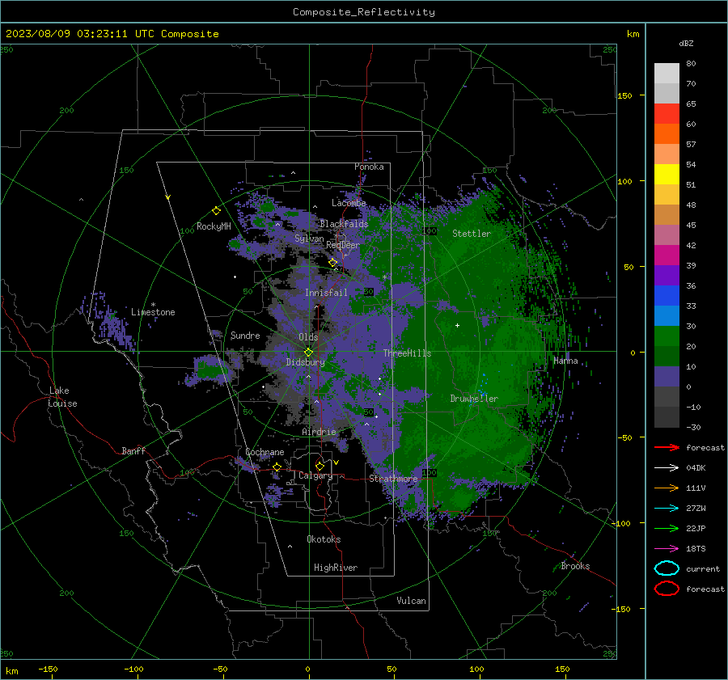Select the Didsbury label
This screenshot has height=680, width=728.
305,362
